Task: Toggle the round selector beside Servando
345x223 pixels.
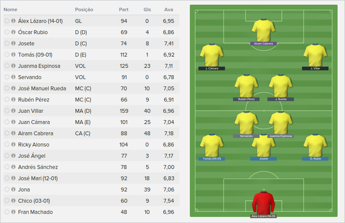Action: tap(6, 77)
